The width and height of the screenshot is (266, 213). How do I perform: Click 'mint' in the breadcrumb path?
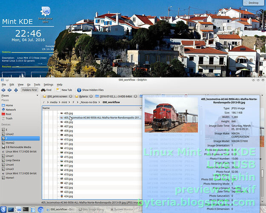64,102
